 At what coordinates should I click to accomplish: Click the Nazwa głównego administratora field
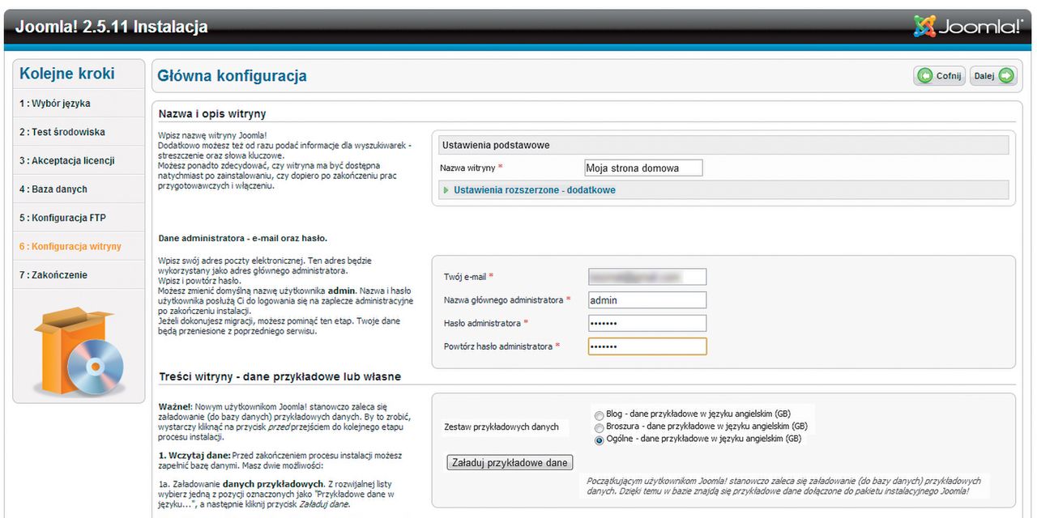647,300
